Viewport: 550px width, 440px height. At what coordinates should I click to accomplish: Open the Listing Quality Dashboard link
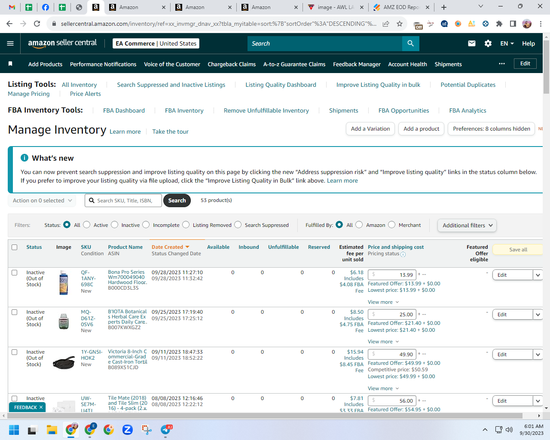[281, 85]
